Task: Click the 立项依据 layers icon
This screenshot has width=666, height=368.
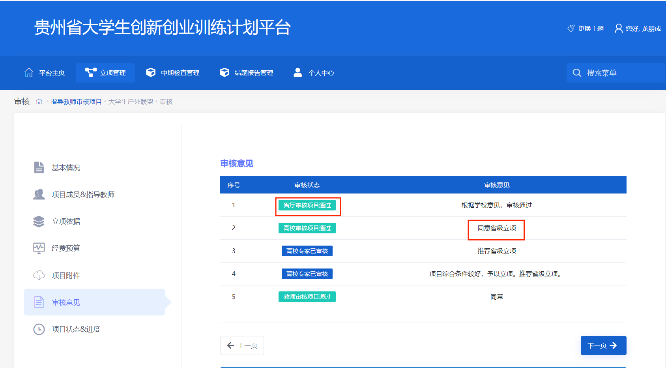Action: pyautogui.click(x=39, y=222)
